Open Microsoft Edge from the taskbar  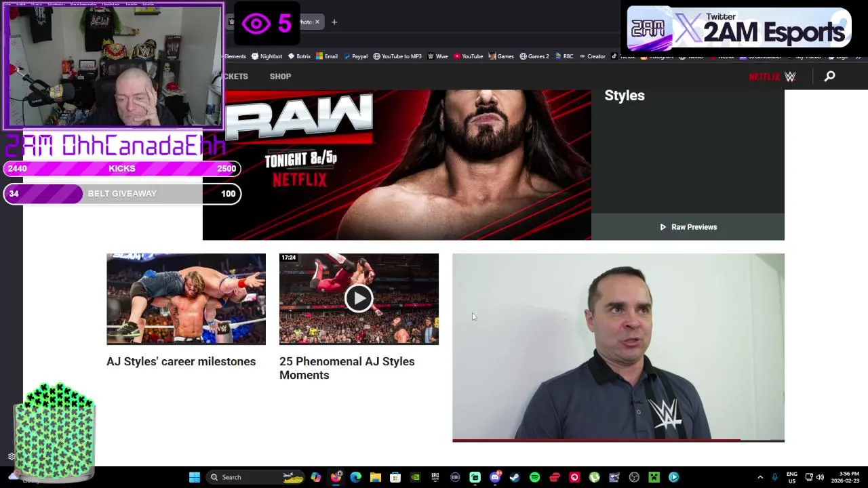[x=355, y=477]
